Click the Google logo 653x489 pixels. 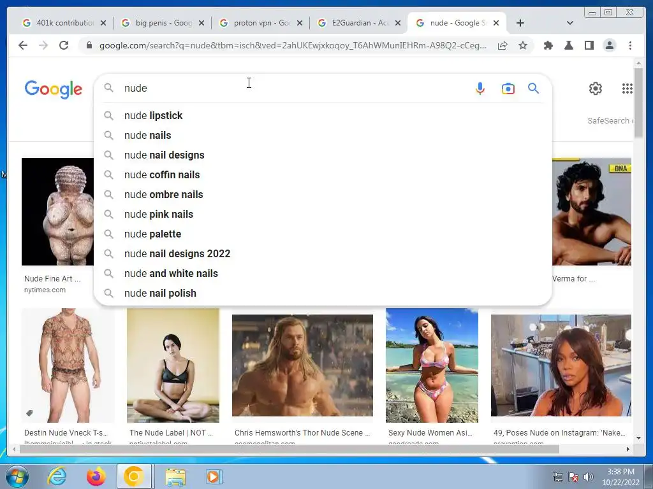coord(54,89)
